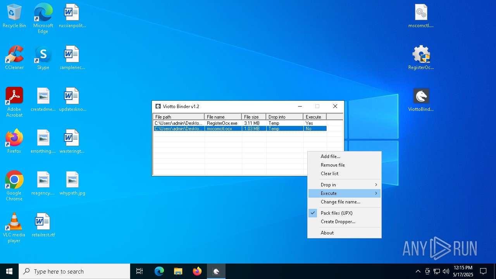The height and width of the screenshot is (279, 496).
Task: Open the notification center
Action: point(483,271)
